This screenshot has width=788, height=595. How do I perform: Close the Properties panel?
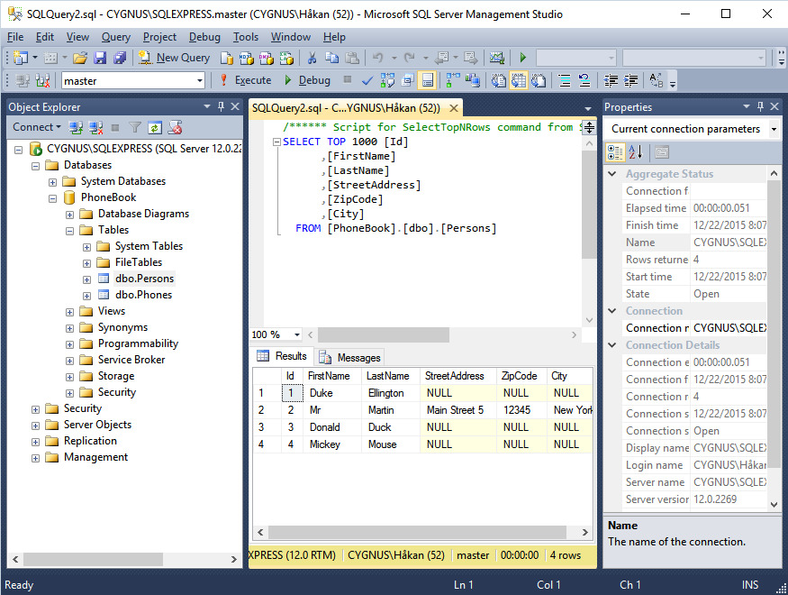coord(774,106)
